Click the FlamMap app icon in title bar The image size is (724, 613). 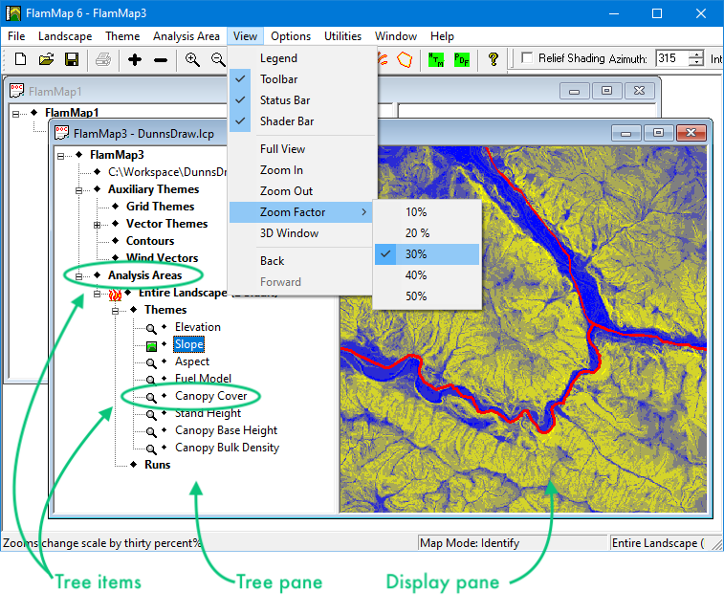pos(13,13)
